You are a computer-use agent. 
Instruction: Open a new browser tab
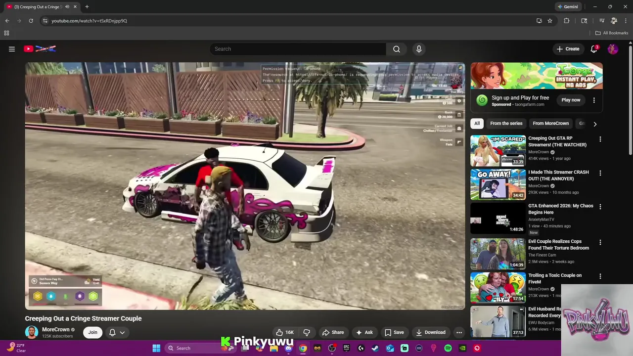point(87,7)
